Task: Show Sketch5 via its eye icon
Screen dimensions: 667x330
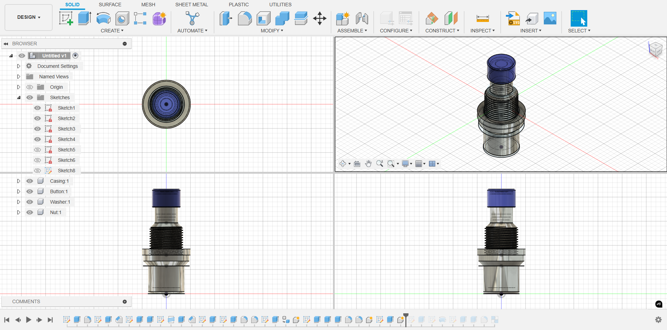Action: [38, 150]
